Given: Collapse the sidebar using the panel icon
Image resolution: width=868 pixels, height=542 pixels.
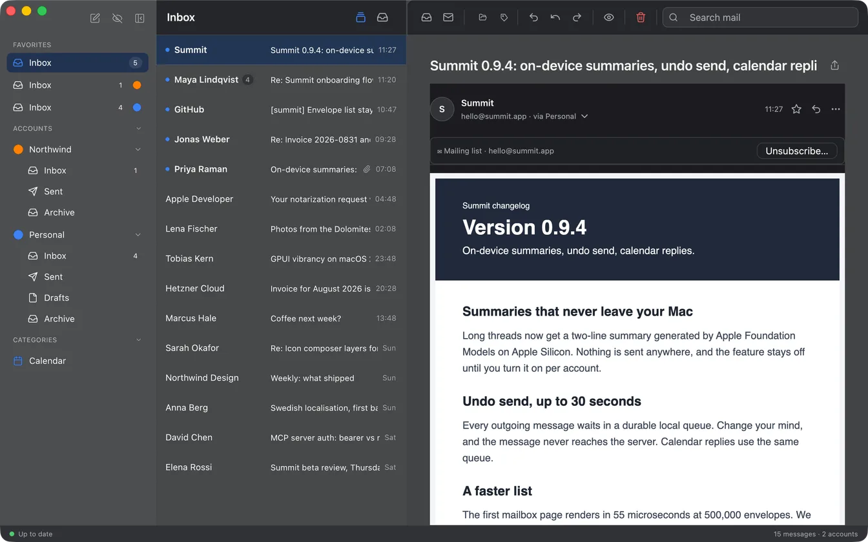Looking at the screenshot, I should pos(139,18).
